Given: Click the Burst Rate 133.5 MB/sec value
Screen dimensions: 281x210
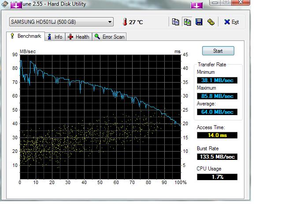Looking at the screenshot, I should coord(217,157).
